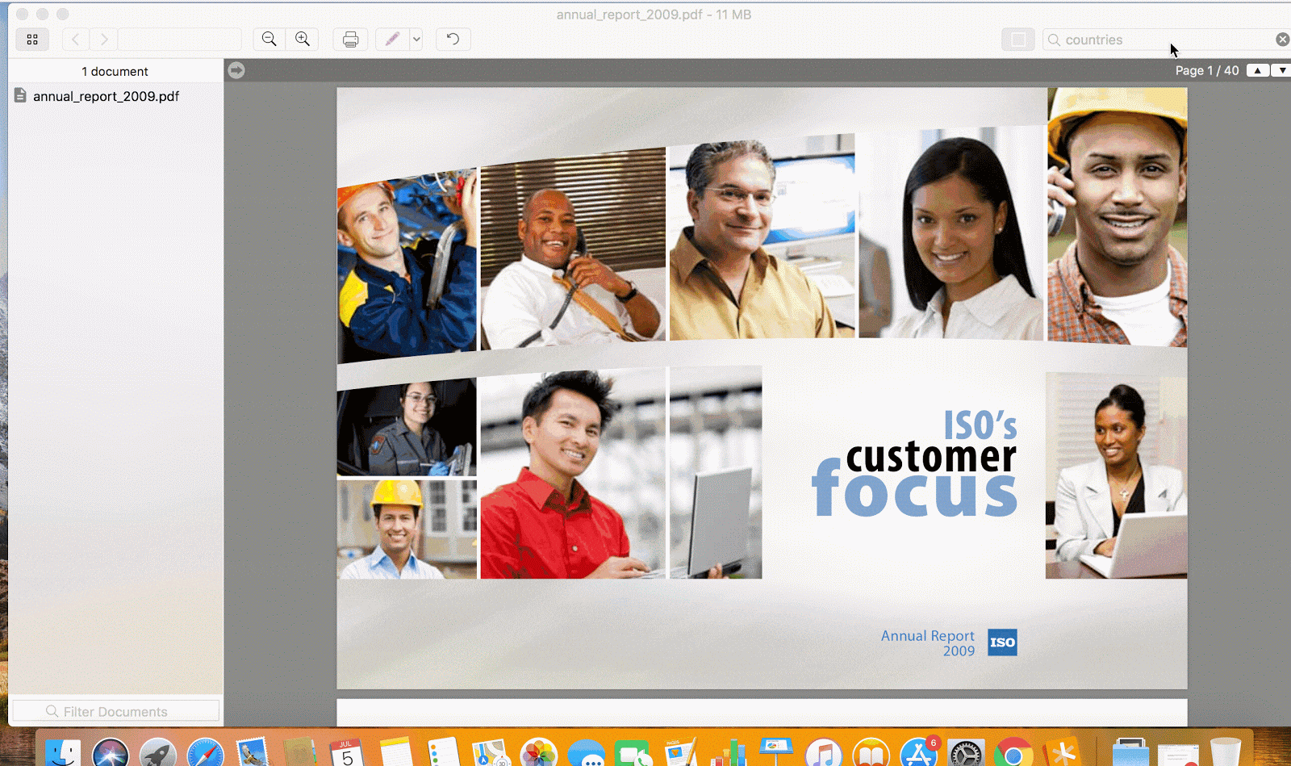The height and width of the screenshot is (766, 1291).
Task: Open Reminders from the Dock
Action: 443,753
